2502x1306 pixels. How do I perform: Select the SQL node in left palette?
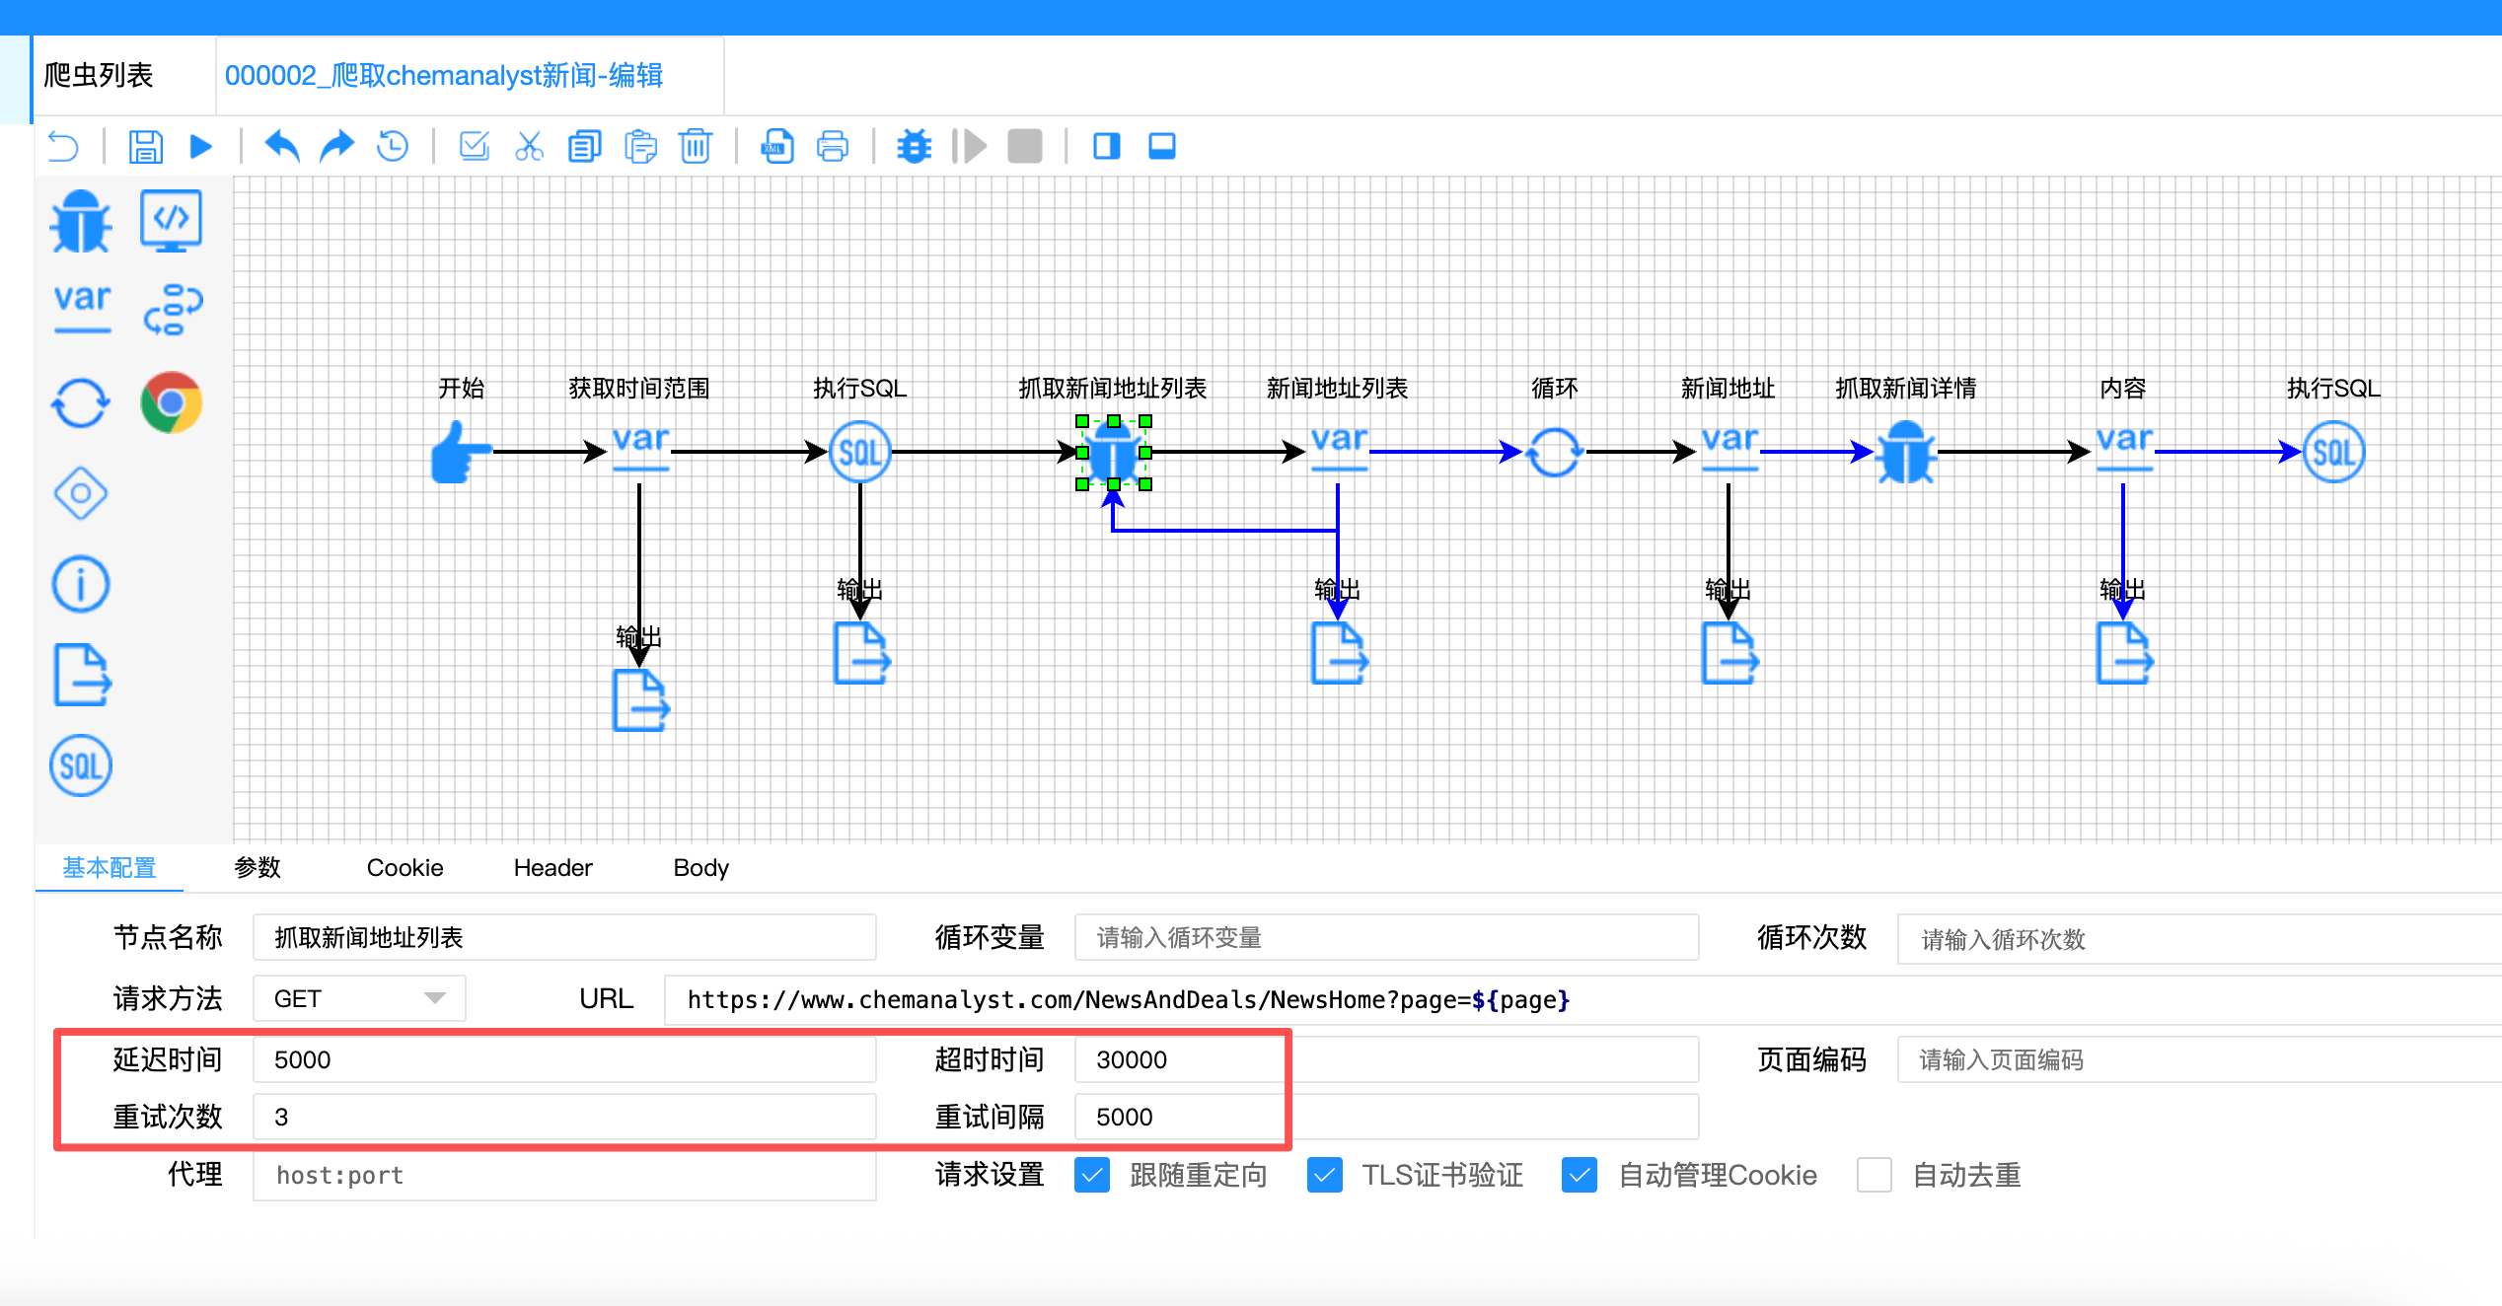pos(81,765)
